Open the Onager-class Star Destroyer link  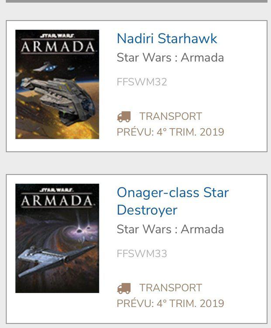[172, 193]
